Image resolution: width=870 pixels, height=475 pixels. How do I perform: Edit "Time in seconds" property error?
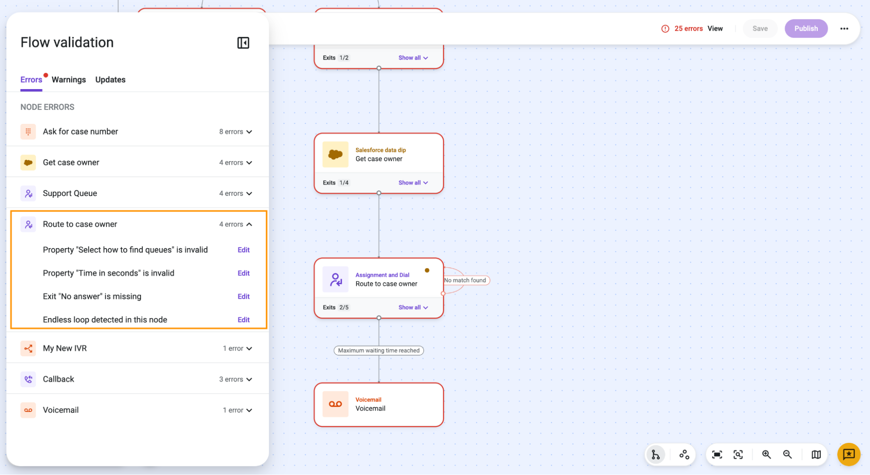(x=244, y=273)
